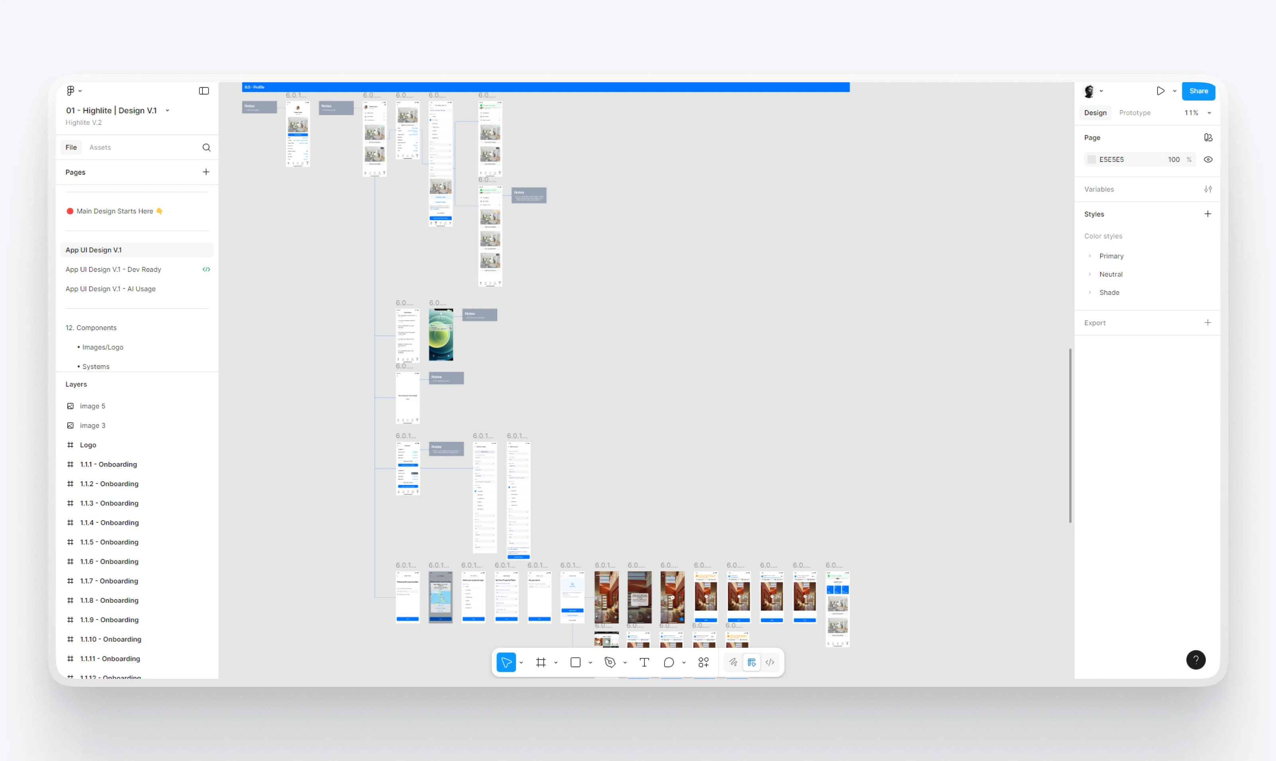Viewport: 1276px width, 761px height.
Task: Open the help question mark button
Action: (x=1195, y=660)
